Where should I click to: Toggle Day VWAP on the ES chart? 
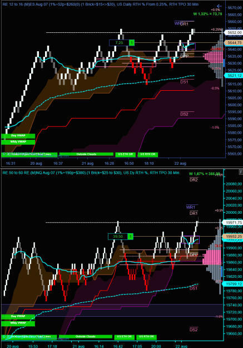(x=18, y=136)
